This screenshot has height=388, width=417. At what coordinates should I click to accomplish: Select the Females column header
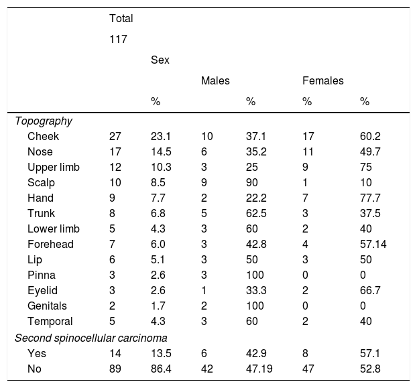click(323, 81)
